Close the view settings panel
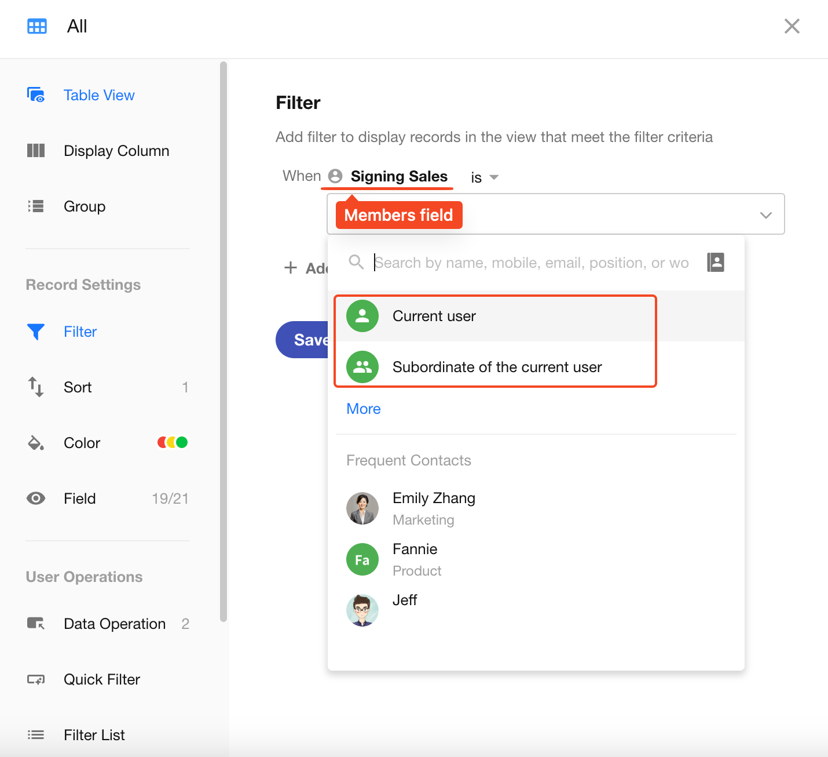 click(x=792, y=26)
